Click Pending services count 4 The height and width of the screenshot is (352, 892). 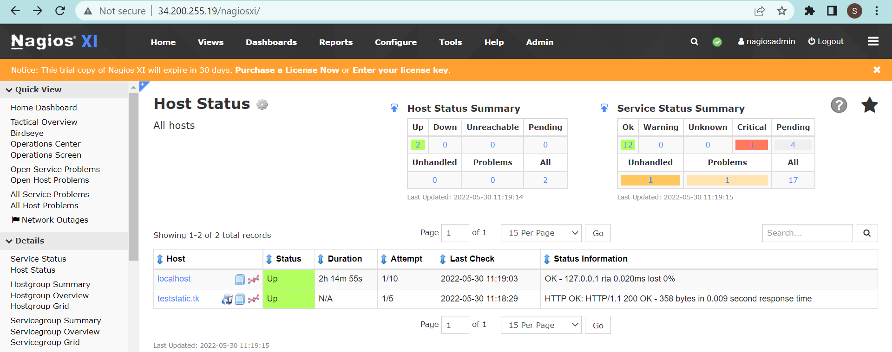(x=793, y=145)
